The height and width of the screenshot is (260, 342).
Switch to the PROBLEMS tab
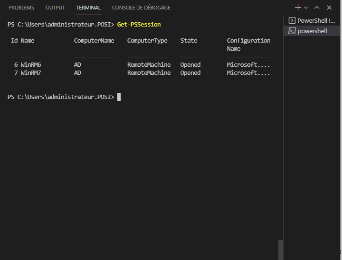(21, 8)
